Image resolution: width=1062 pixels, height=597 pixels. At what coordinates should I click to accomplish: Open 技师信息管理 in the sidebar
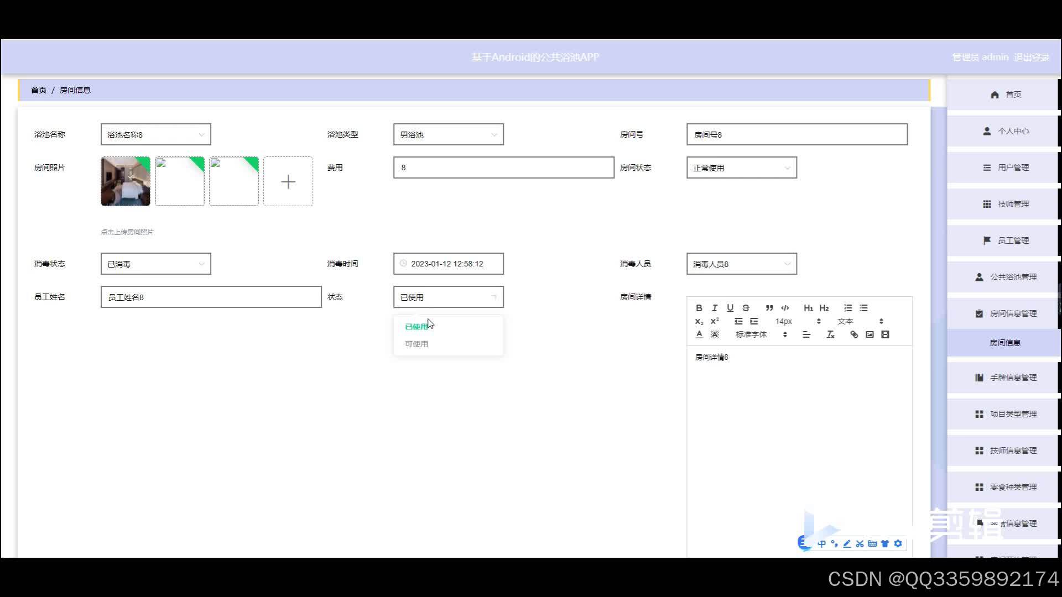(1003, 451)
